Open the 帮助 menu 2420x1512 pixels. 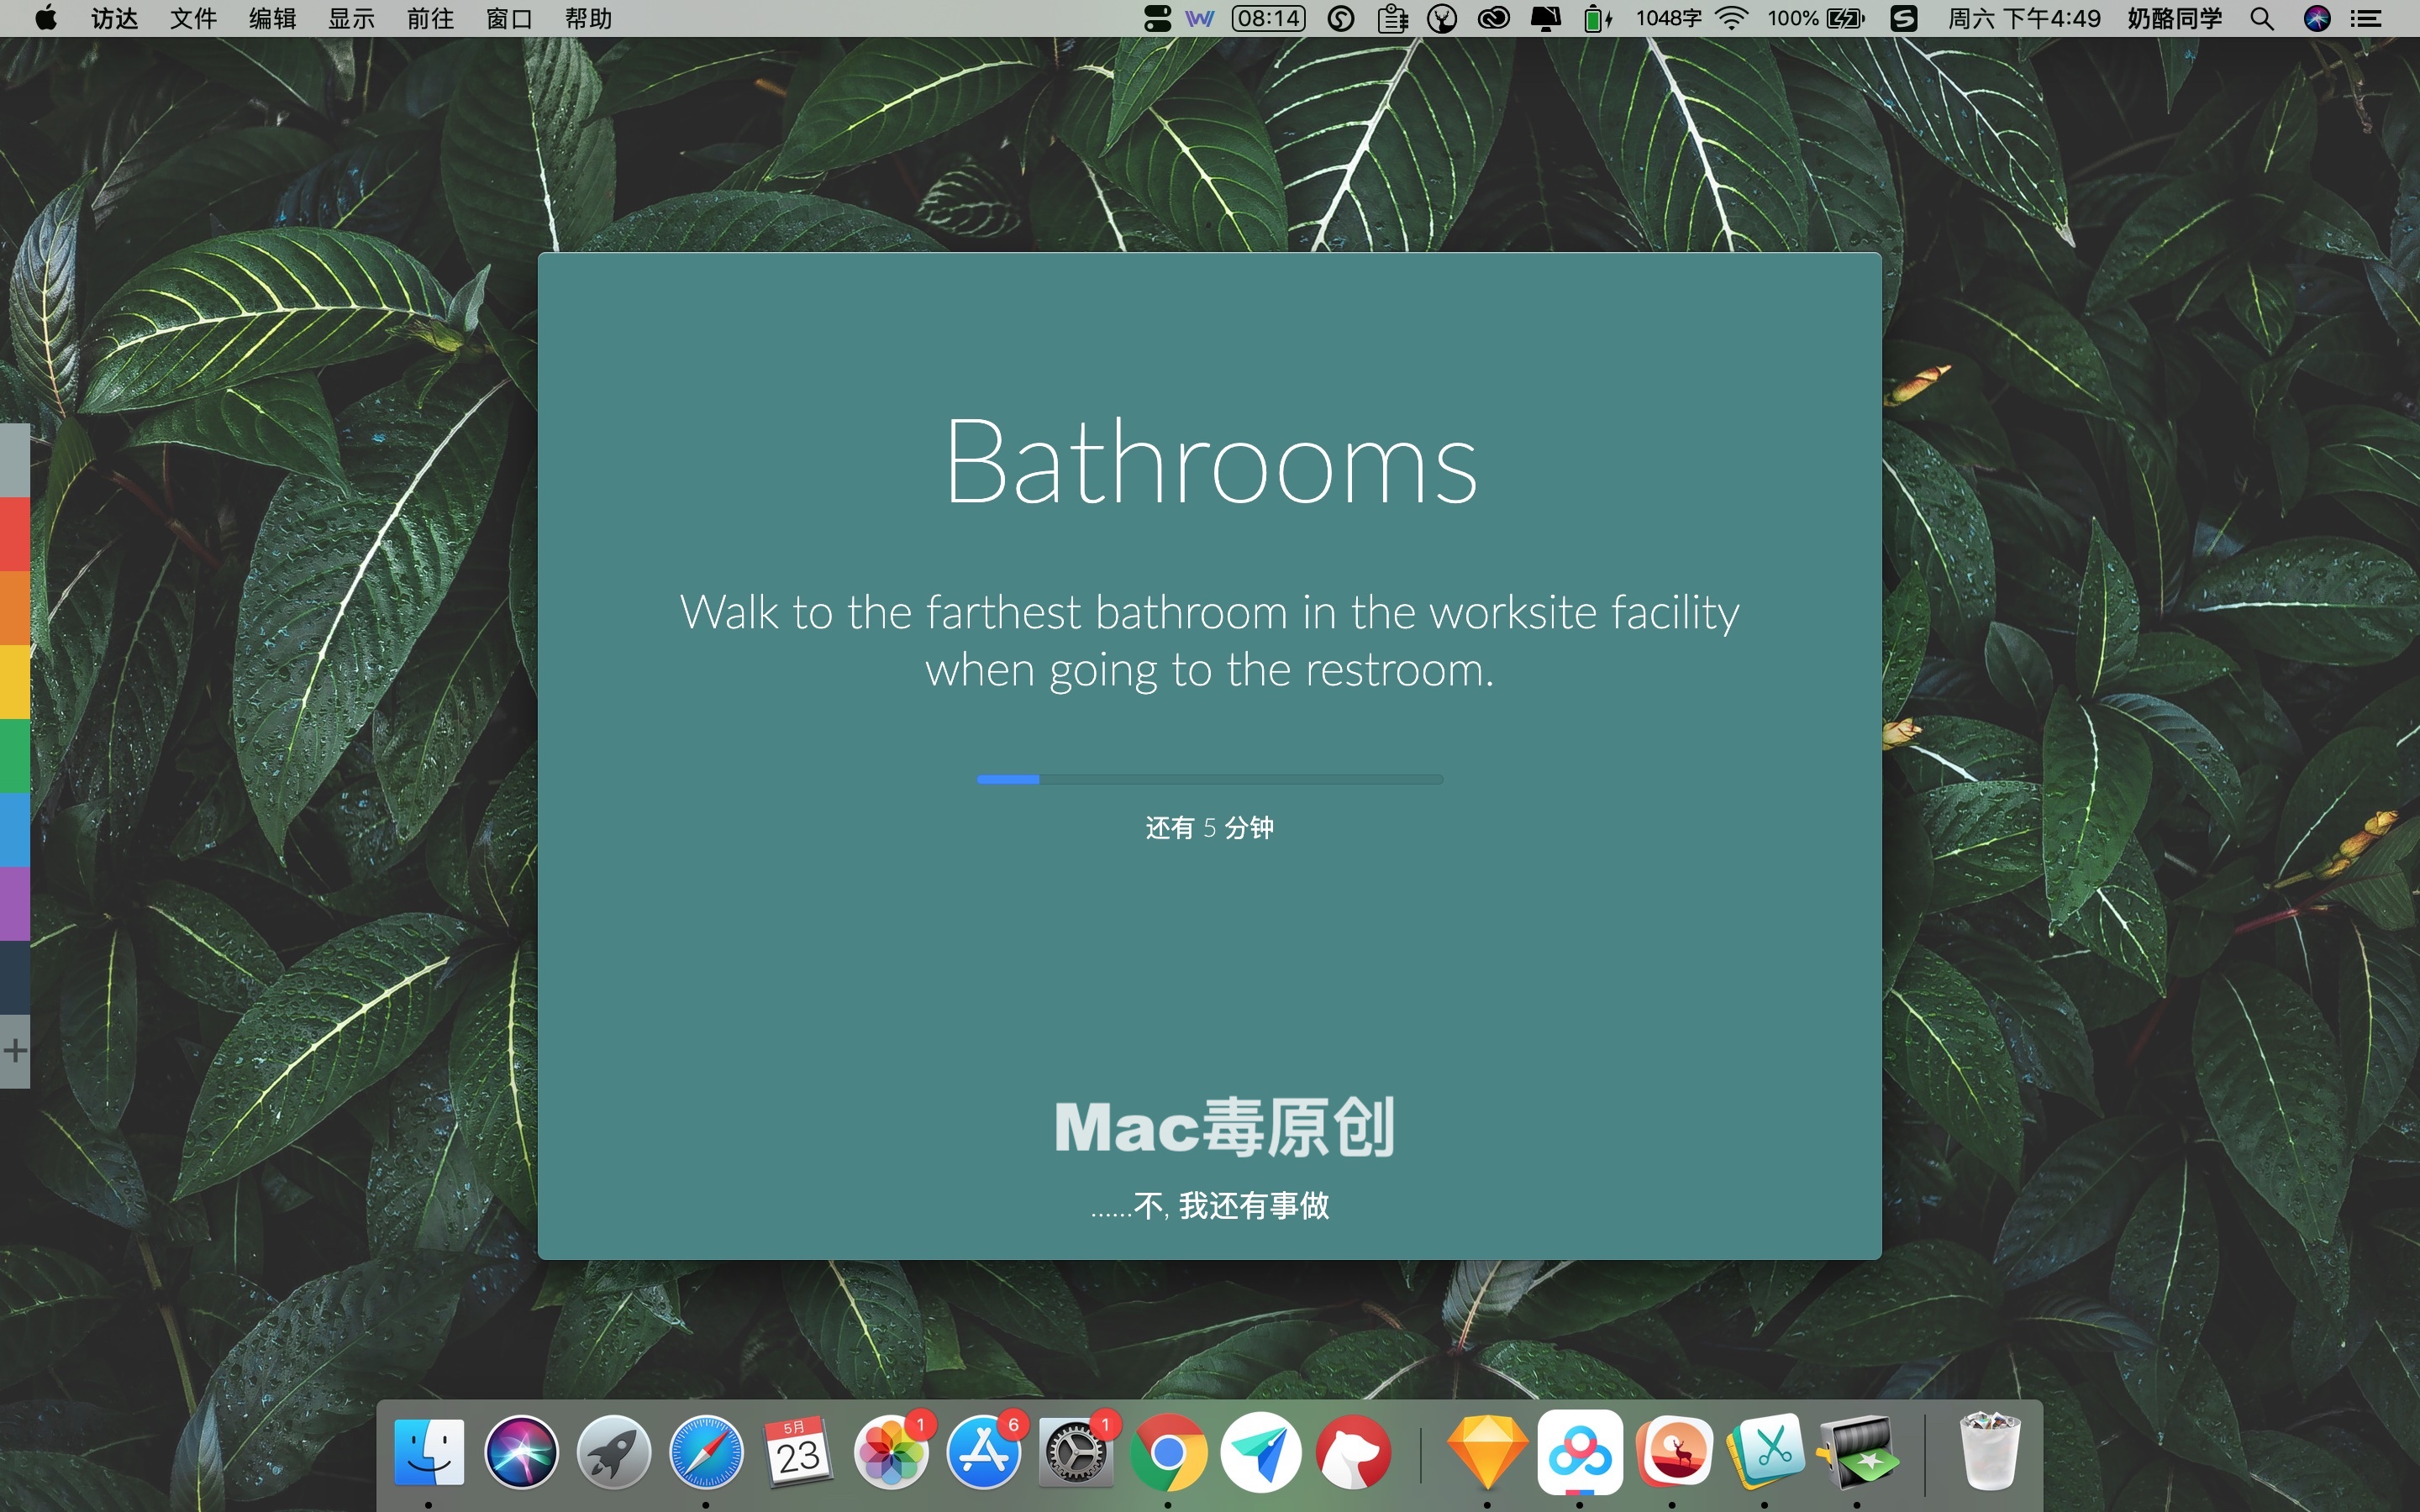click(x=588, y=18)
